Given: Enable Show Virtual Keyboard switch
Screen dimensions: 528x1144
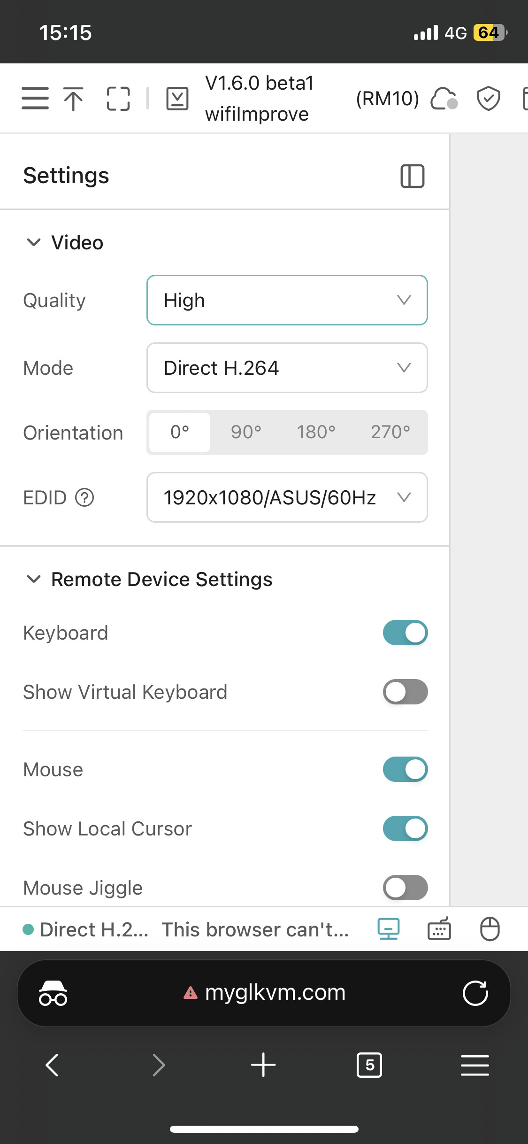Looking at the screenshot, I should 405,692.
